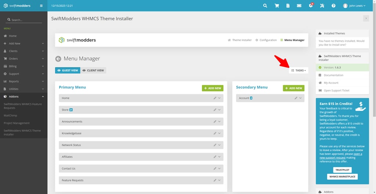376x194 pixels.
Task: Expand the Billing sidebar menu
Action: [x=23, y=66]
